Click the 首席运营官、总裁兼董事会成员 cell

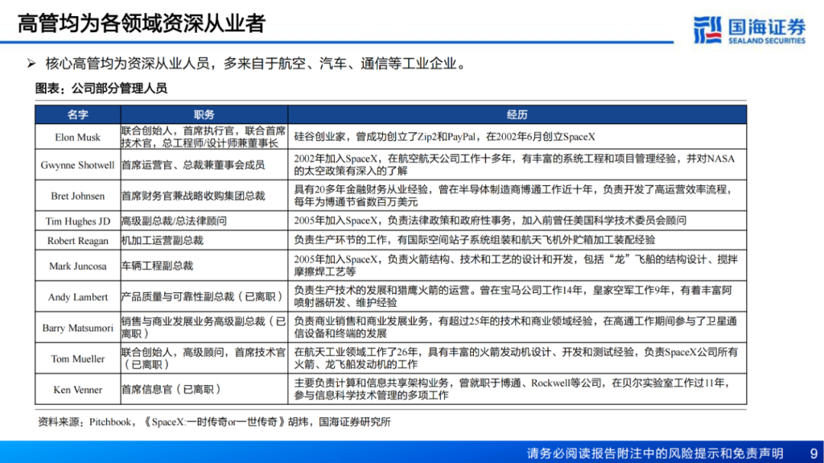(204, 165)
